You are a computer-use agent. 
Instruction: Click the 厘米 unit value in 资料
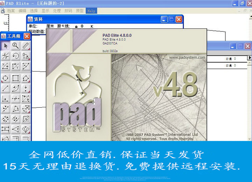coord(50,26)
